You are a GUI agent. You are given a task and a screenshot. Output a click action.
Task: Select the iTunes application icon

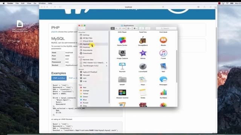point(163,53)
